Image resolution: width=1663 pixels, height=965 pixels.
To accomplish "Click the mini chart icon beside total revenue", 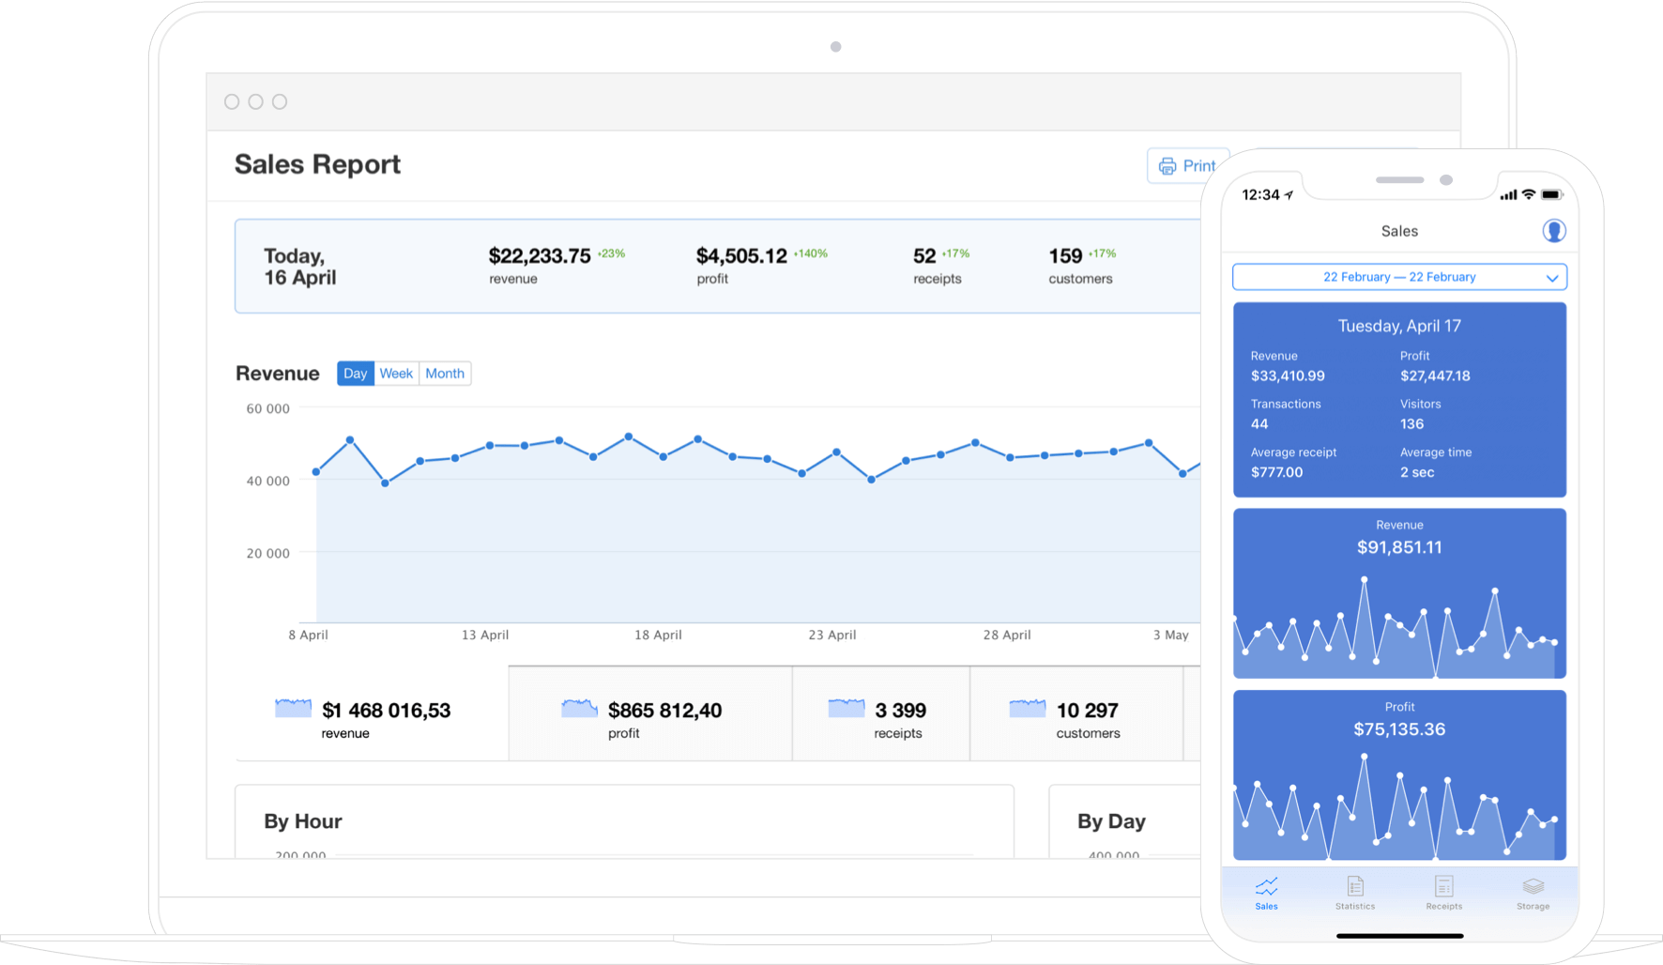I will pyautogui.click(x=293, y=709).
